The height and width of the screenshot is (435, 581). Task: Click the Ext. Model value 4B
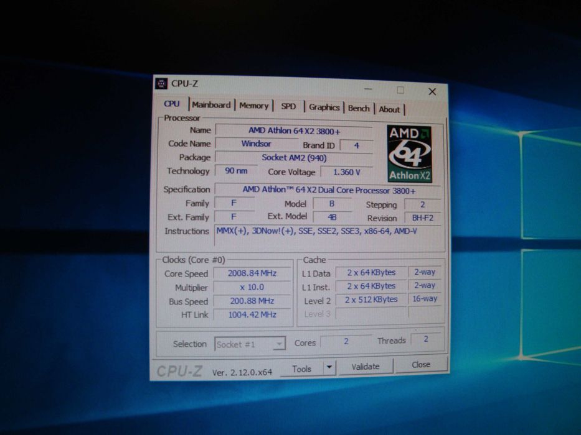(332, 217)
